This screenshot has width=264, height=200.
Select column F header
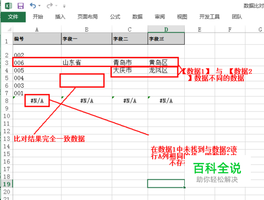click(x=230, y=30)
